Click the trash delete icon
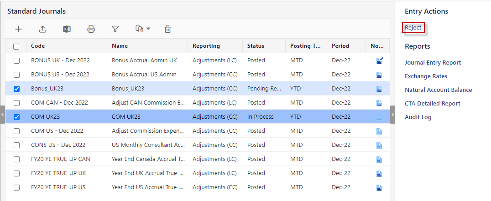Image resolution: width=491 pixels, height=201 pixels. pos(167,30)
